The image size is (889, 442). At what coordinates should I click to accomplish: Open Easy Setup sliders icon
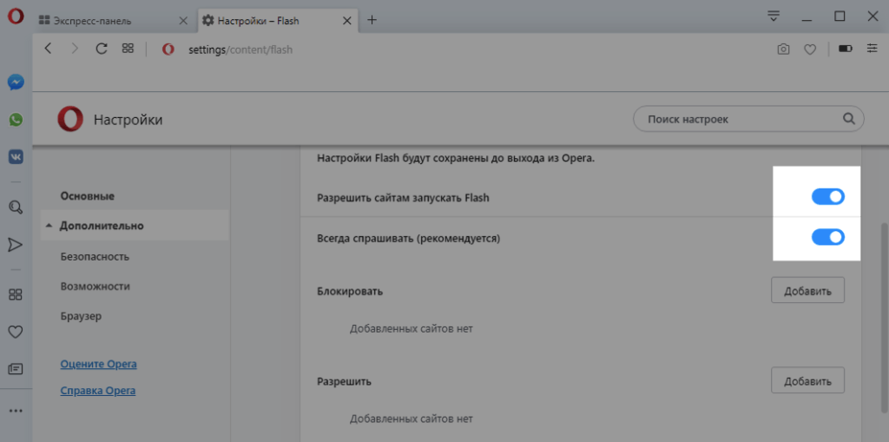872,49
